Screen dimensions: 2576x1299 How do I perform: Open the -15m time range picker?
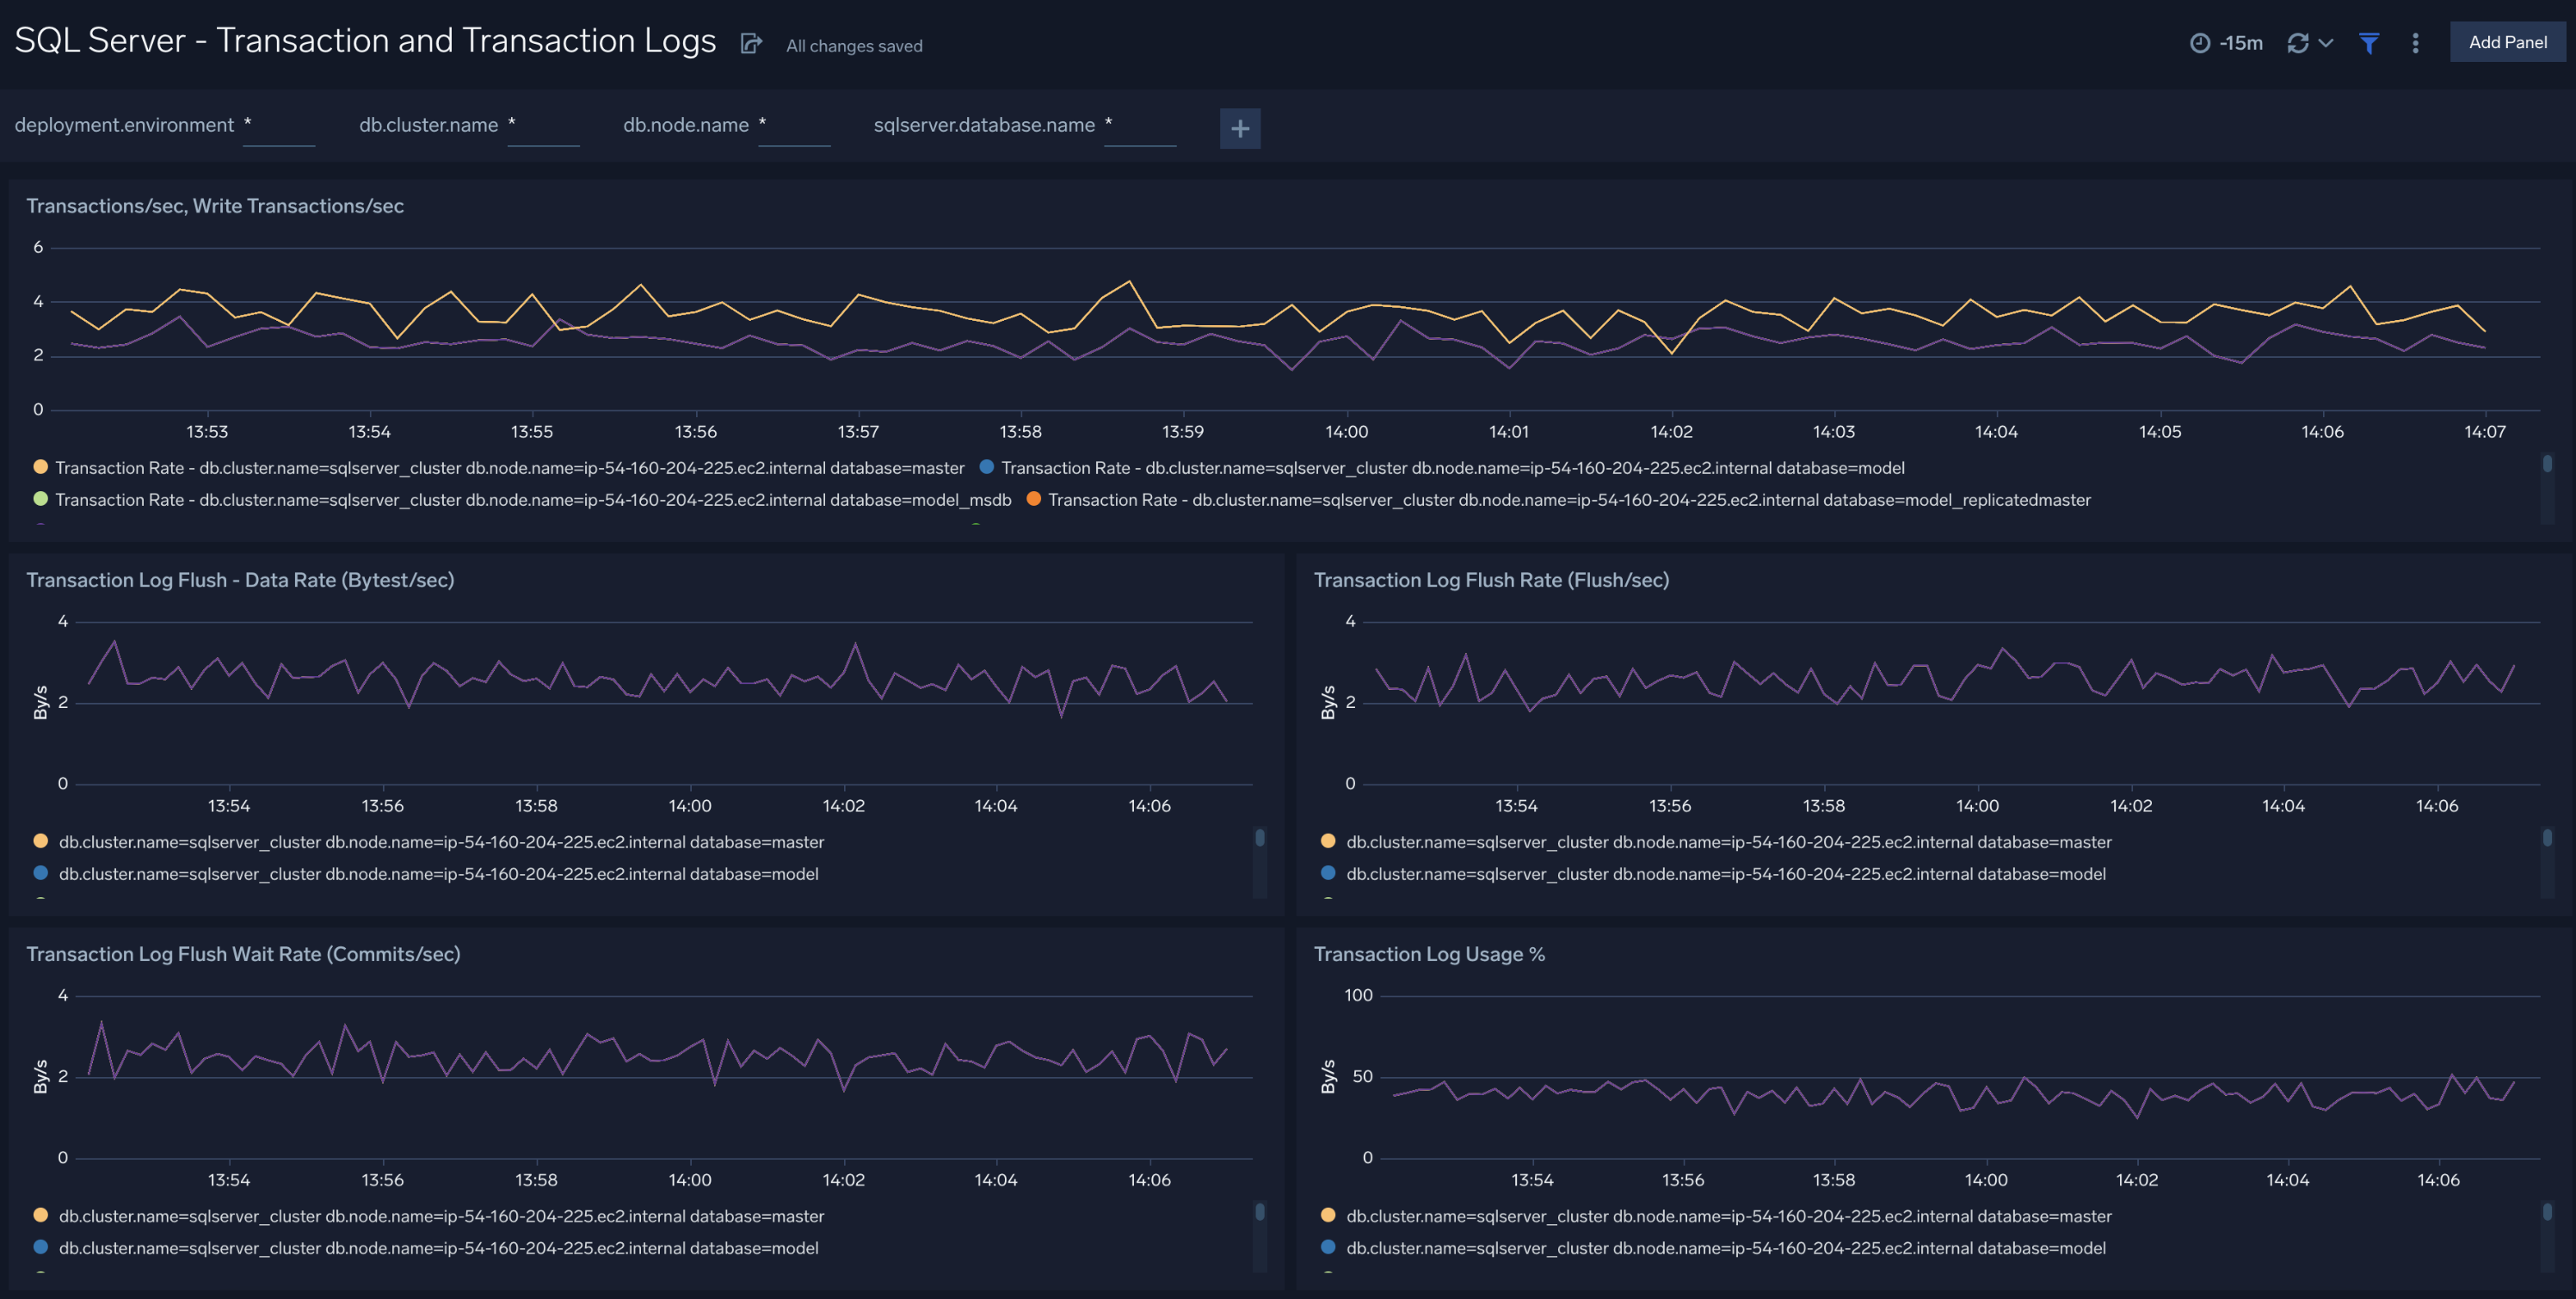pos(2227,43)
